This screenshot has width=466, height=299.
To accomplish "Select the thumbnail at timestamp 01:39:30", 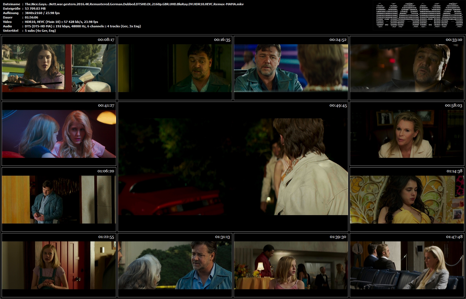I will 291,265.
